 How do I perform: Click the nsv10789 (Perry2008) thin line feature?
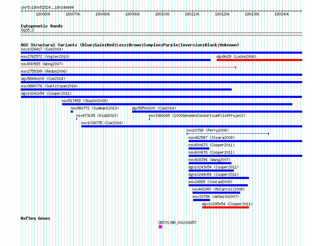click(228, 134)
